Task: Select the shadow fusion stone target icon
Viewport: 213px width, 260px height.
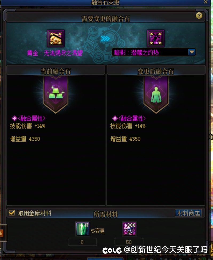Action: (x=156, y=38)
